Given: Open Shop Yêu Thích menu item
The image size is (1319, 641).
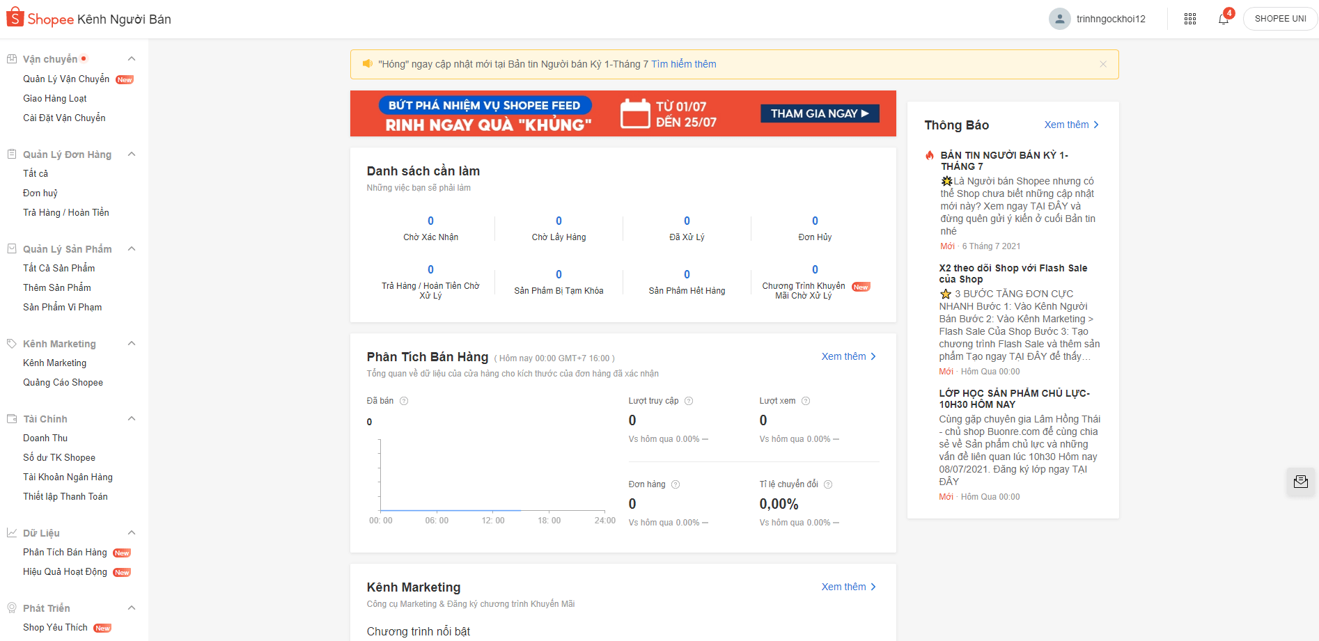Looking at the screenshot, I should pos(55,627).
